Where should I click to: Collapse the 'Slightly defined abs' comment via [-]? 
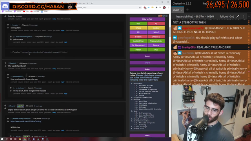click(9, 106)
